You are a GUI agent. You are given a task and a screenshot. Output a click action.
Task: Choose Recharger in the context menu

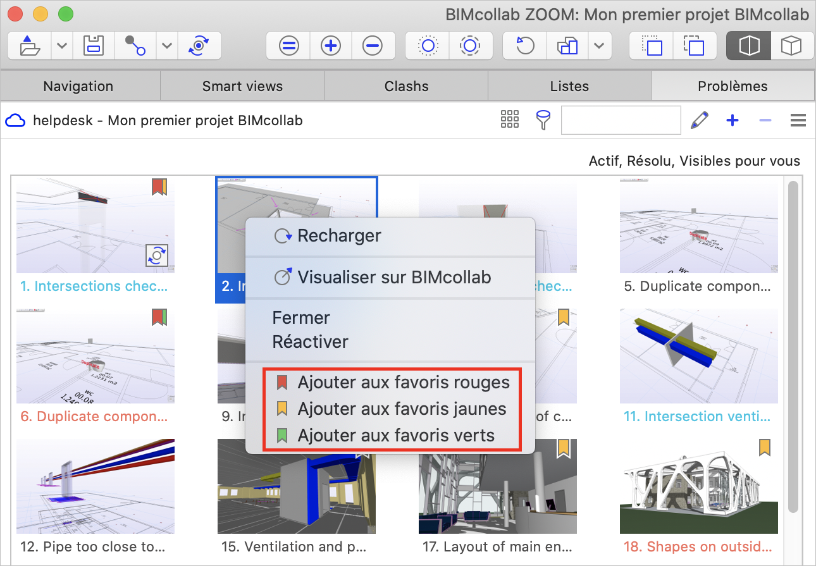[x=390, y=236]
